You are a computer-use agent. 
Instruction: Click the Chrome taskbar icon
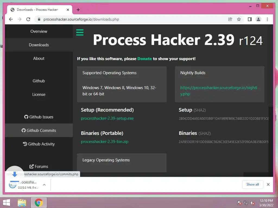tap(39, 203)
